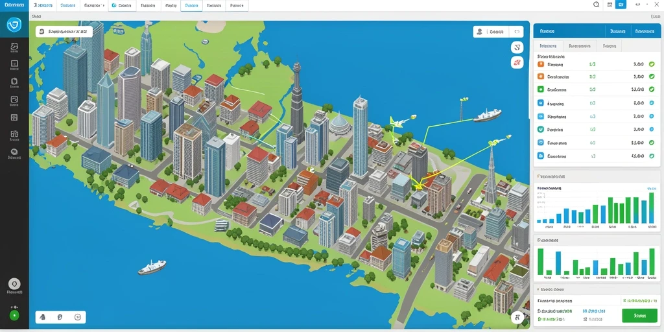Click the green button at the bottom-right panel

639,316
